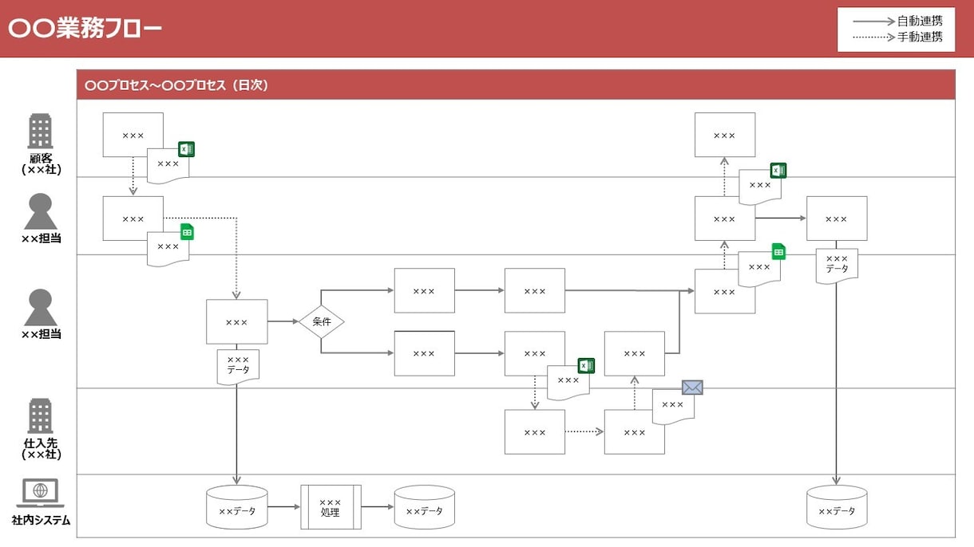Click the upper ××担当 person icon
This screenshot has height=547, width=974.
40,211
